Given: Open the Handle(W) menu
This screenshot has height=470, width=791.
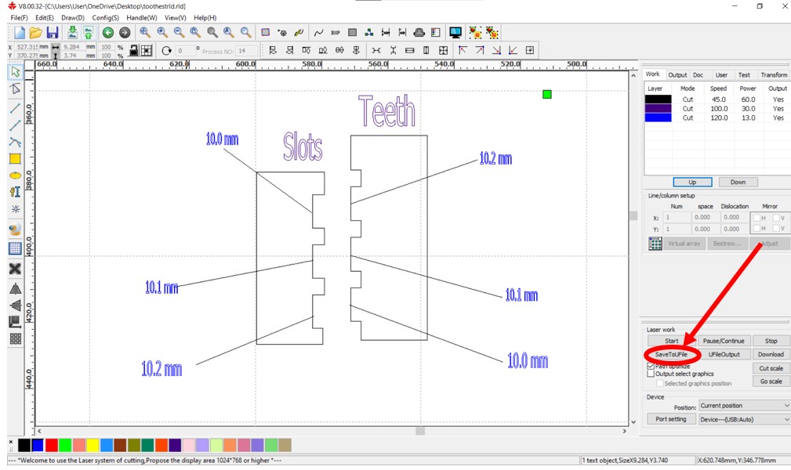Looking at the screenshot, I should coord(141,17).
